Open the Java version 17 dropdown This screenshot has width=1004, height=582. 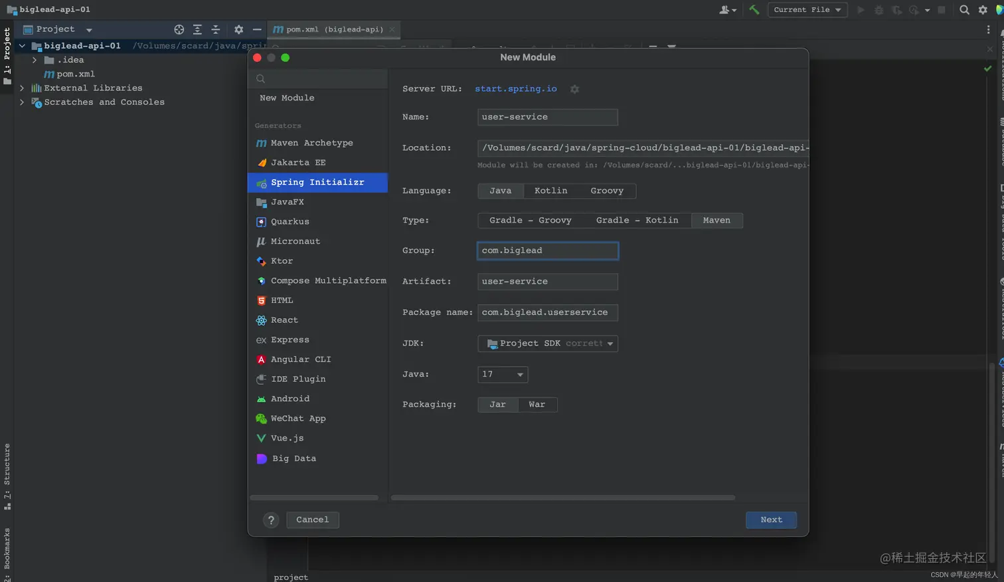[x=503, y=375]
